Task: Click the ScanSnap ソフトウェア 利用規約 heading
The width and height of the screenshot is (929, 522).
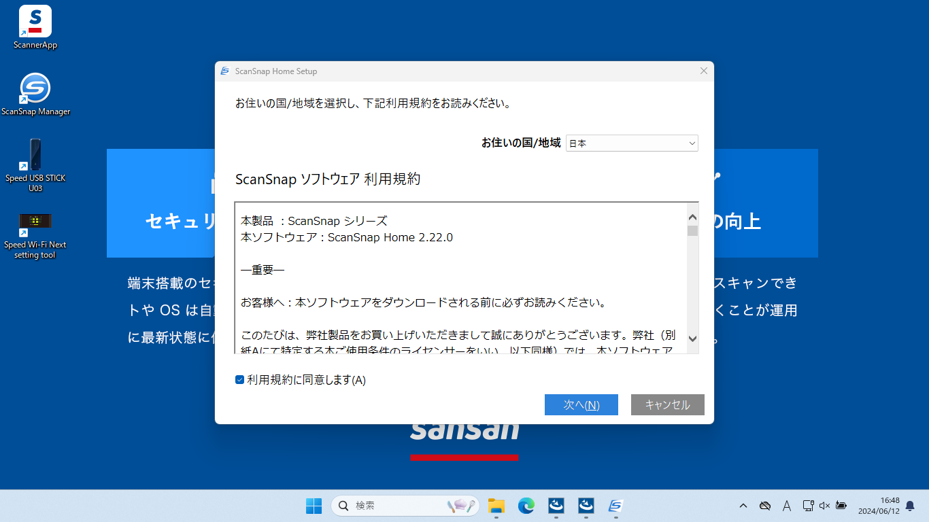Action: coord(328,179)
